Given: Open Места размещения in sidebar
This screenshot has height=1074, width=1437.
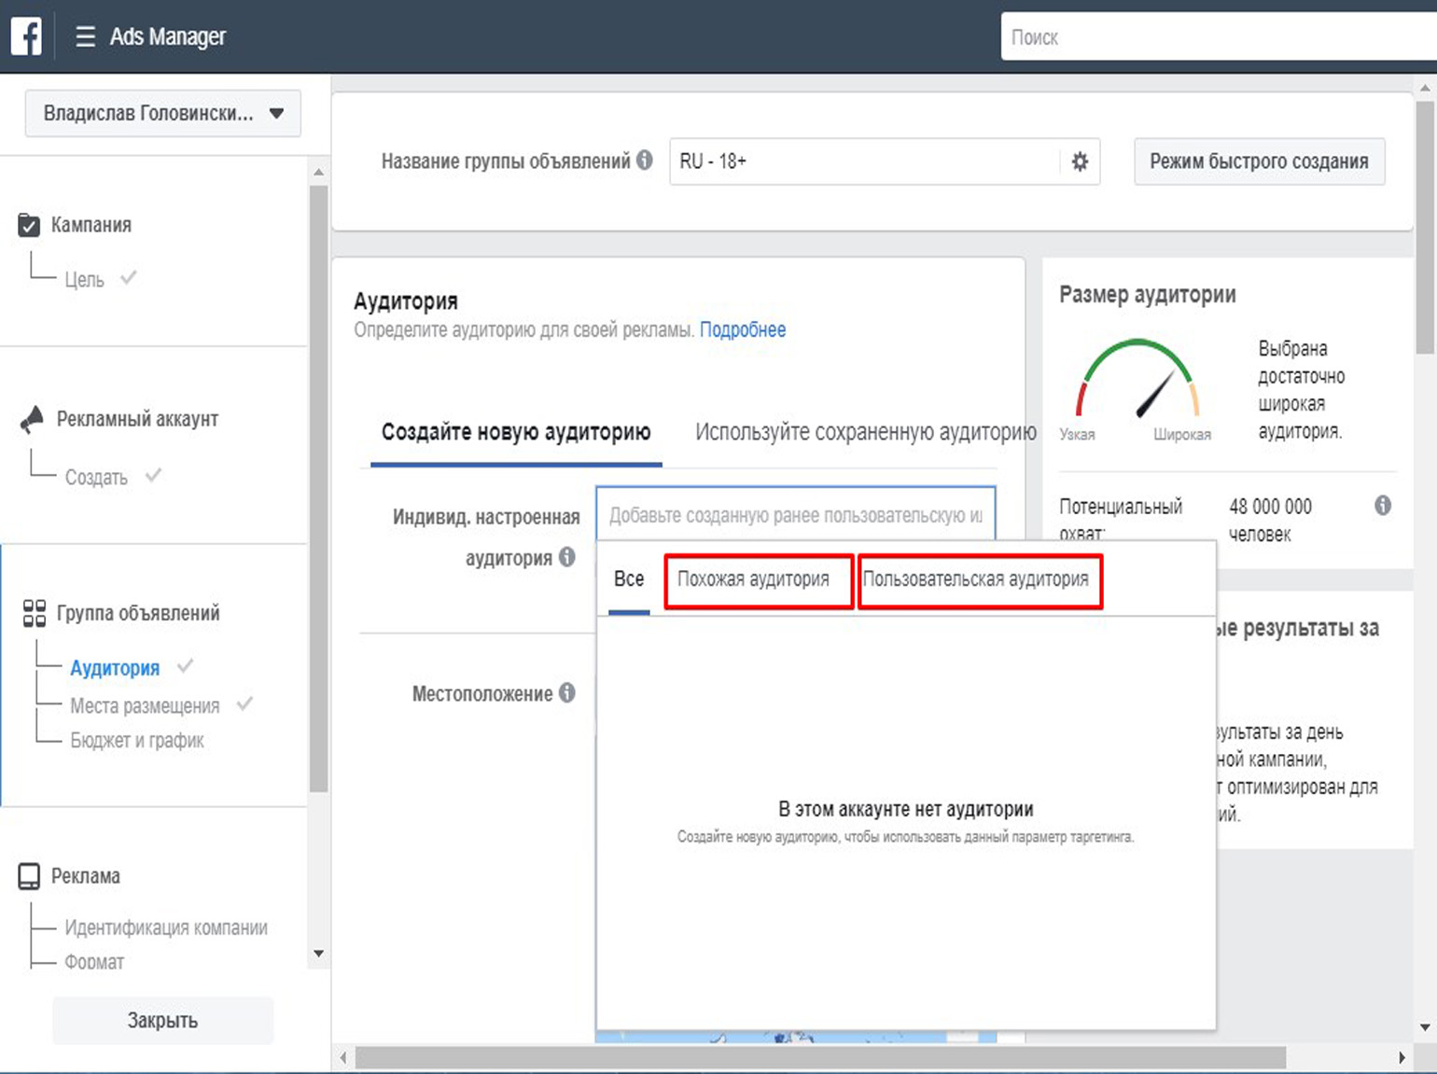Looking at the screenshot, I should (145, 706).
